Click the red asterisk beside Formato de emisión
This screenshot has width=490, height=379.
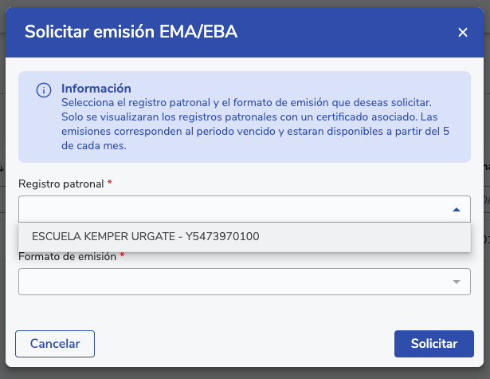[x=123, y=256]
